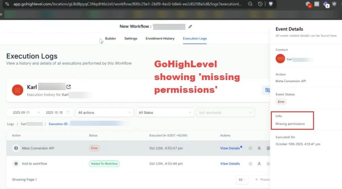Viewport: 342px width, 189px height.
Task: Open the All actions dropdown
Action: (105, 112)
